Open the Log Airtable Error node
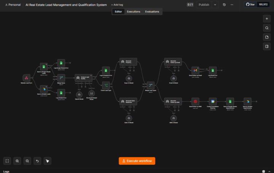 pos(61,93)
